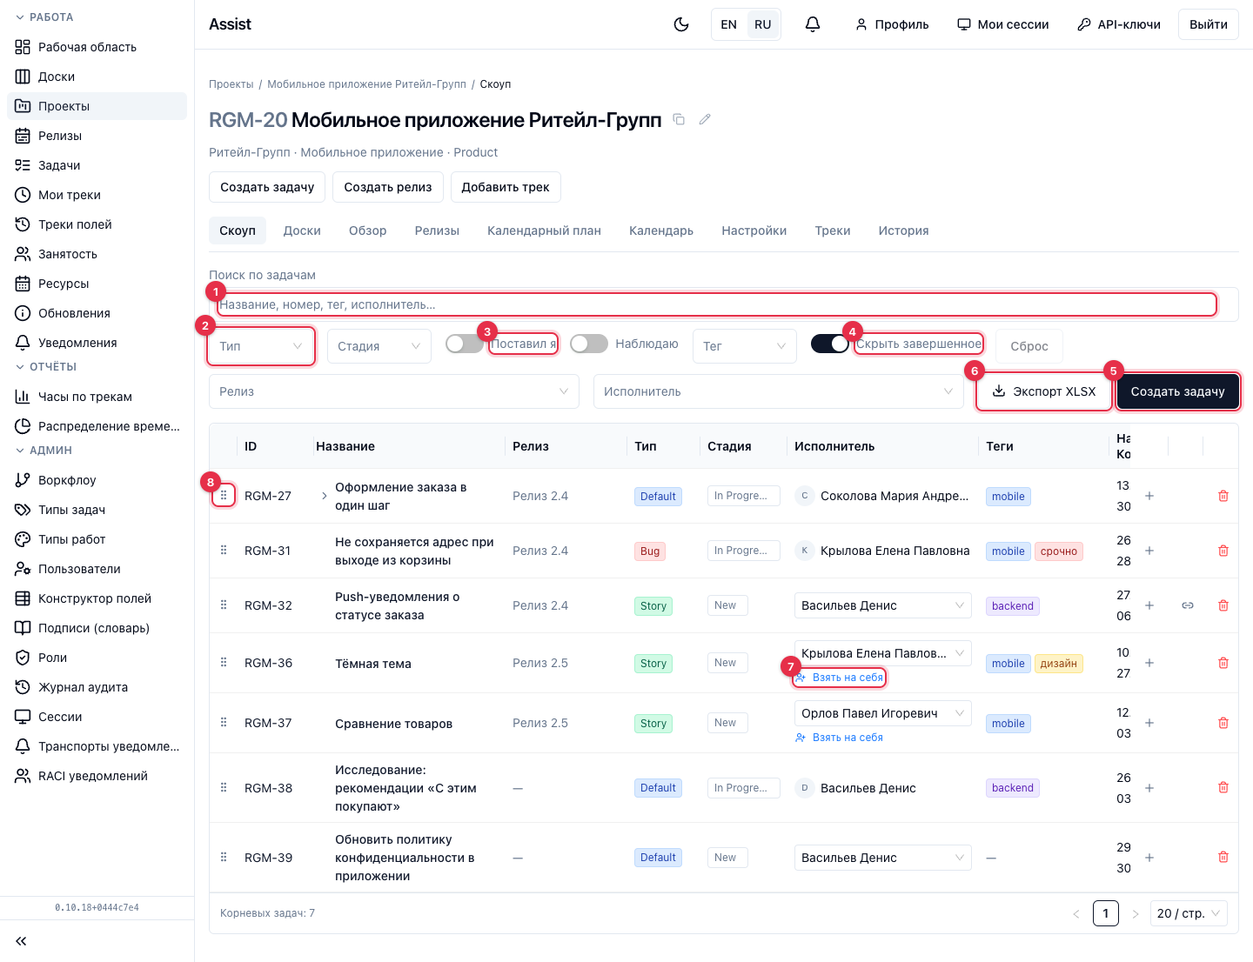Click "Взять на себя" for RGM-37
This screenshot has height=962, width=1253.
[840, 738]
